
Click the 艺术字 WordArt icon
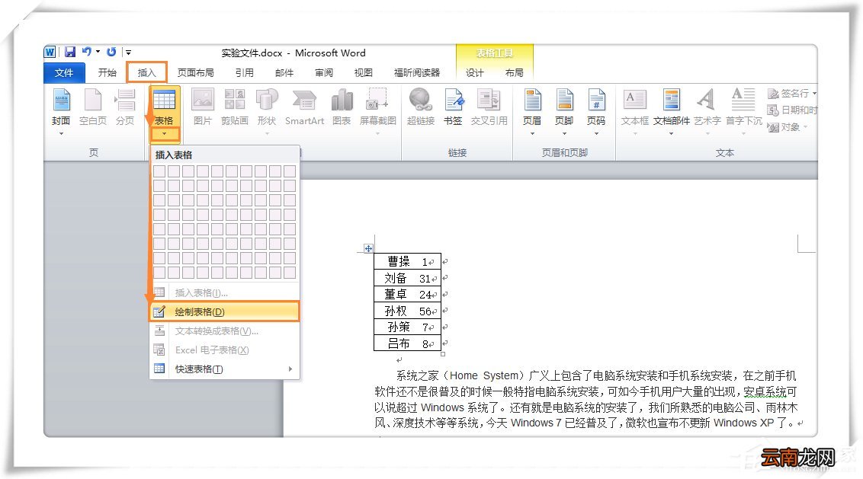(707, 100)
